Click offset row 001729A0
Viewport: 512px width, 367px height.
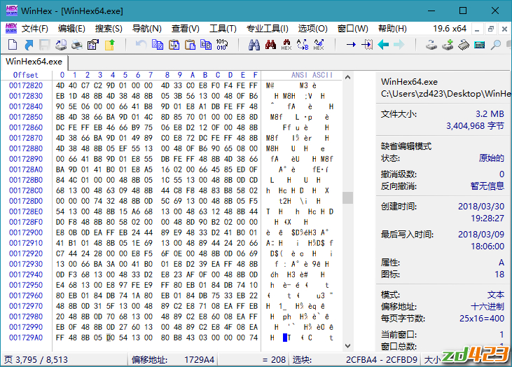[x=26, y=338]
